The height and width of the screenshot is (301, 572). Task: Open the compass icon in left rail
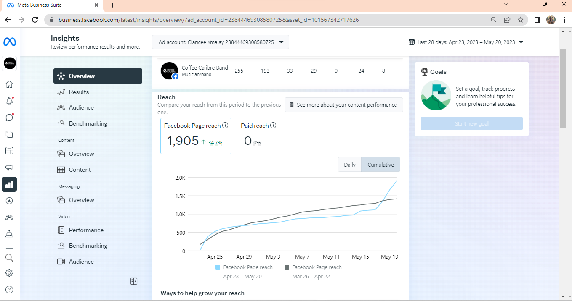9,201
